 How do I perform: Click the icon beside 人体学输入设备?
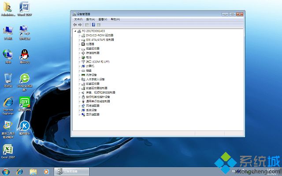(83, 79)
